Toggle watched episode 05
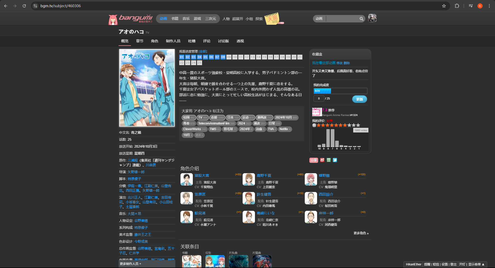 click(205, 57)
